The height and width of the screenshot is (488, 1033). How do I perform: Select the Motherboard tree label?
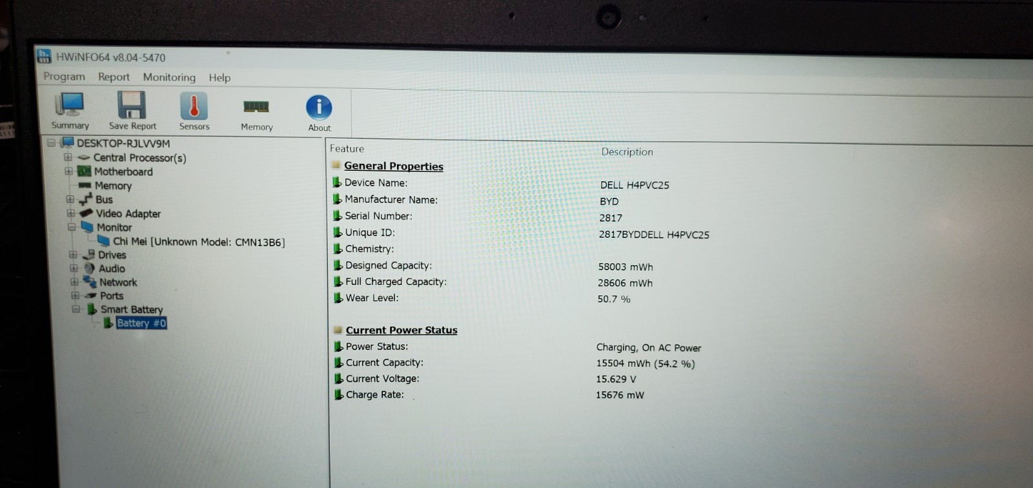[123, 171]
